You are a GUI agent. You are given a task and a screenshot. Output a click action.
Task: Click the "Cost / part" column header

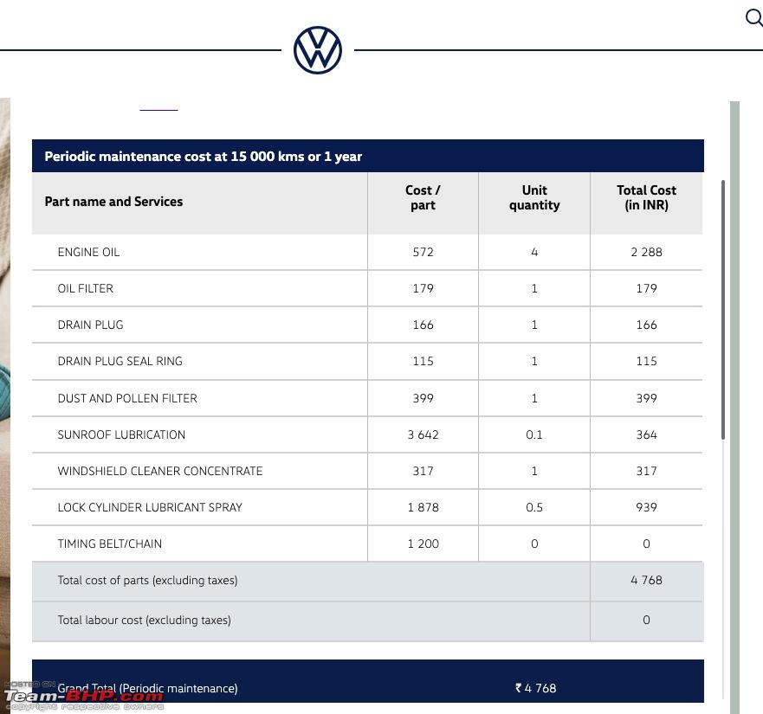(x=423, y=197)
